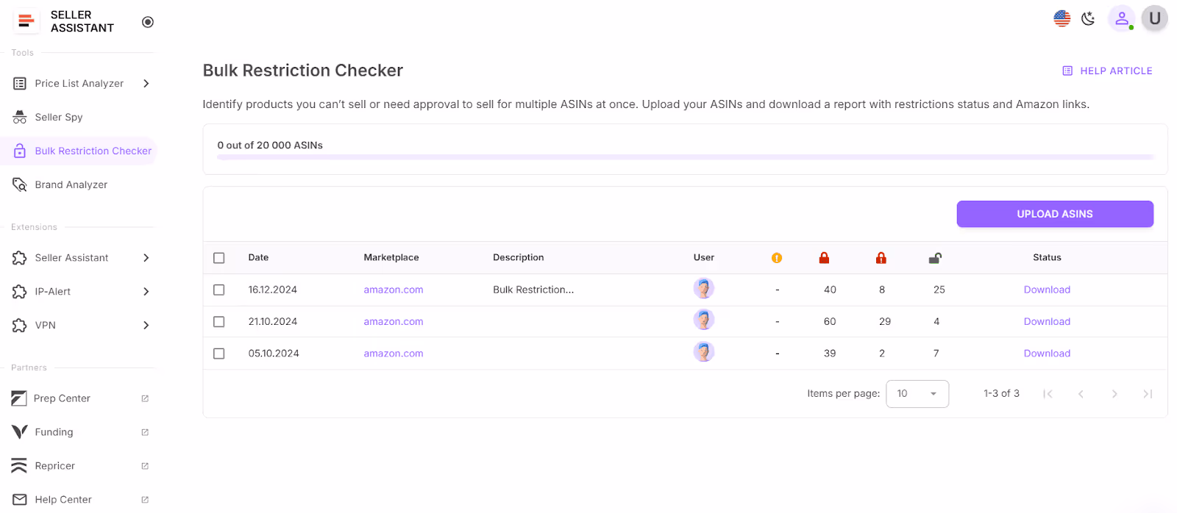Download the 05.10.2024 report
1177x513 pixels.
pos(1047,354)
